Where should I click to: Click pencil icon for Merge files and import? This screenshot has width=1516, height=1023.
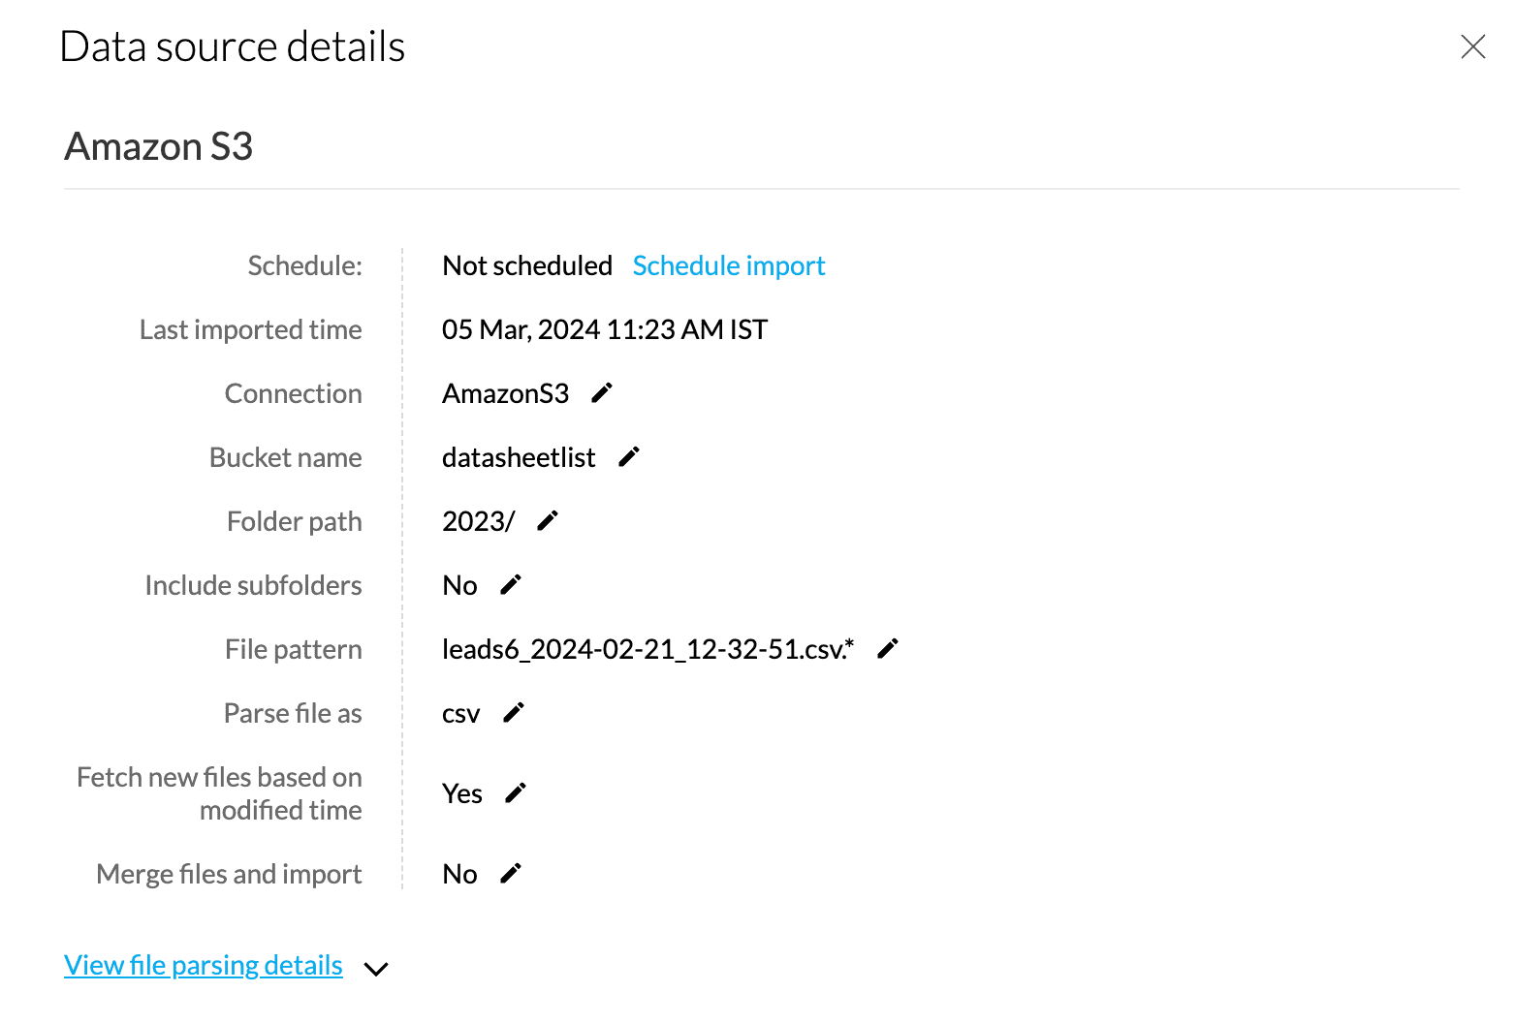click(x=511, y=874)
